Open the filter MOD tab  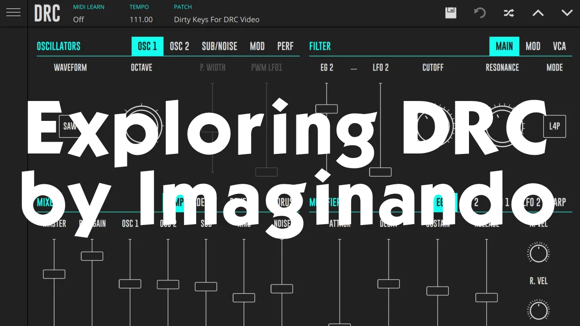[533, 46]
